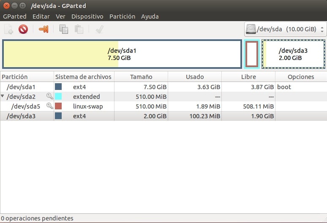
Task: Click the ext4 color swatch for /dev/sda3
Action: pyautogui.click(x=58, y=116)
